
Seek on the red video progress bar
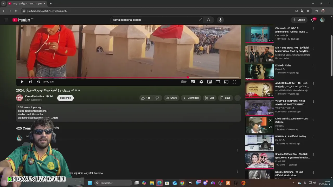128,77
